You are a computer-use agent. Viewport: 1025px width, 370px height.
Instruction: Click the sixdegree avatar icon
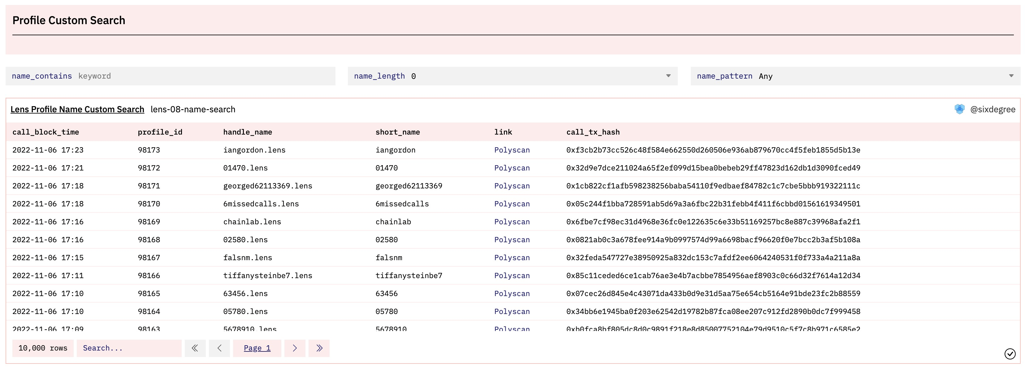click(959, 109)
